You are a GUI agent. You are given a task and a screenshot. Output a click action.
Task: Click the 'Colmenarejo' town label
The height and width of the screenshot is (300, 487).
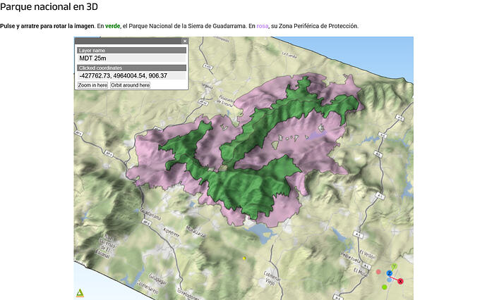coord(148,287)
